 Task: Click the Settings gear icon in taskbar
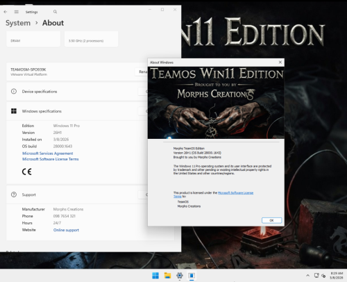[180, 276]
